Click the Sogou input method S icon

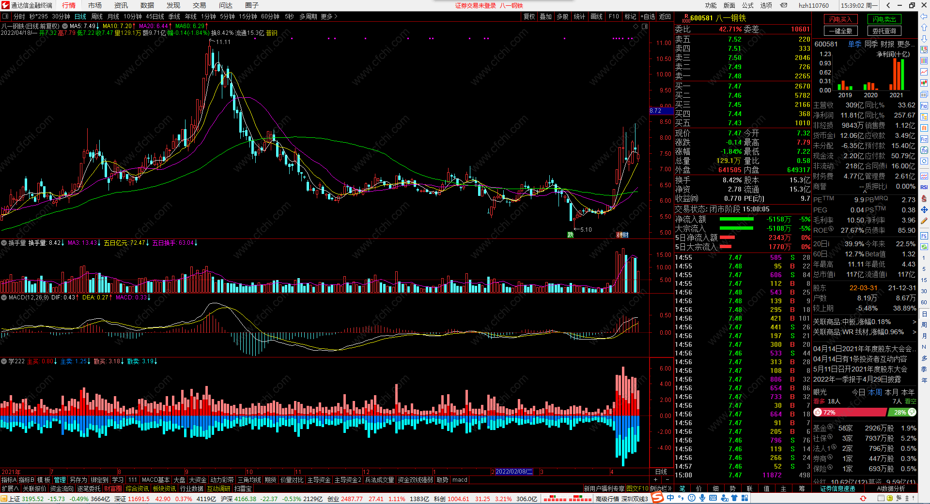click(657, 498)
